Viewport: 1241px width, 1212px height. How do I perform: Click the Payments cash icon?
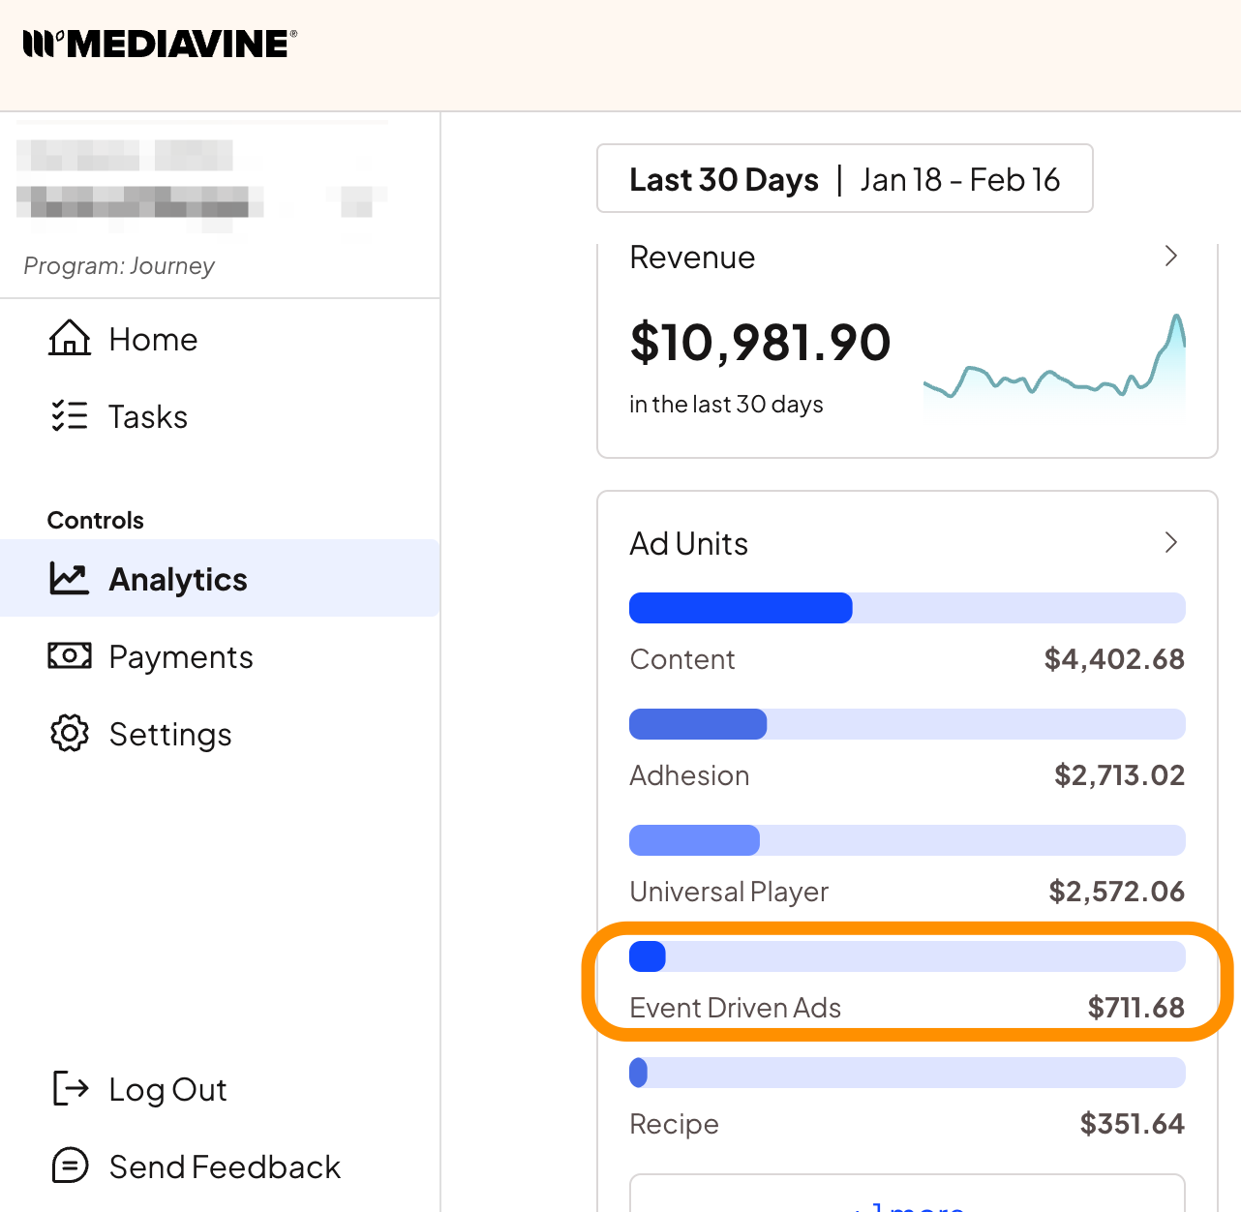tap(70, 656)
